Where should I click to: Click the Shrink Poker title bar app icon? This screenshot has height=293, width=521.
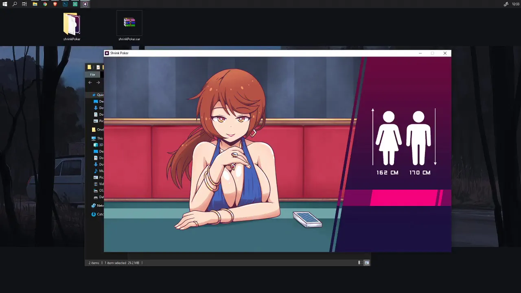[107, 53]
